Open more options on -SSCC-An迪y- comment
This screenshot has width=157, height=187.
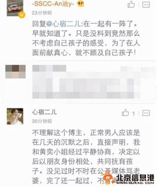[x=146, y=5]
